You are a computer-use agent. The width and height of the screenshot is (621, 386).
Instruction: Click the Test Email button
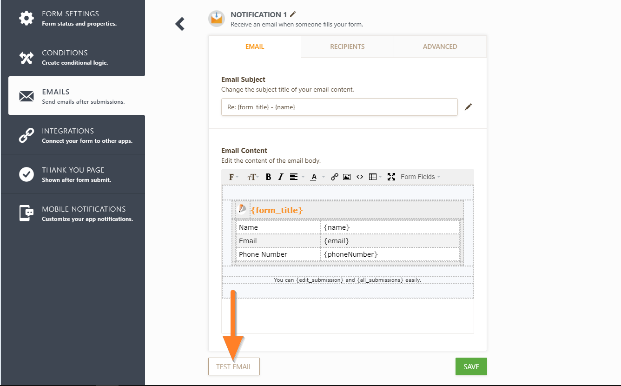point(234,366)
